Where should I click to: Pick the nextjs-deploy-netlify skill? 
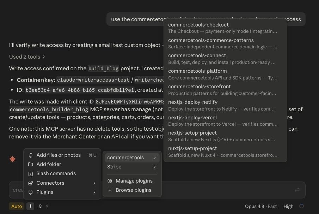coord(225,105)
